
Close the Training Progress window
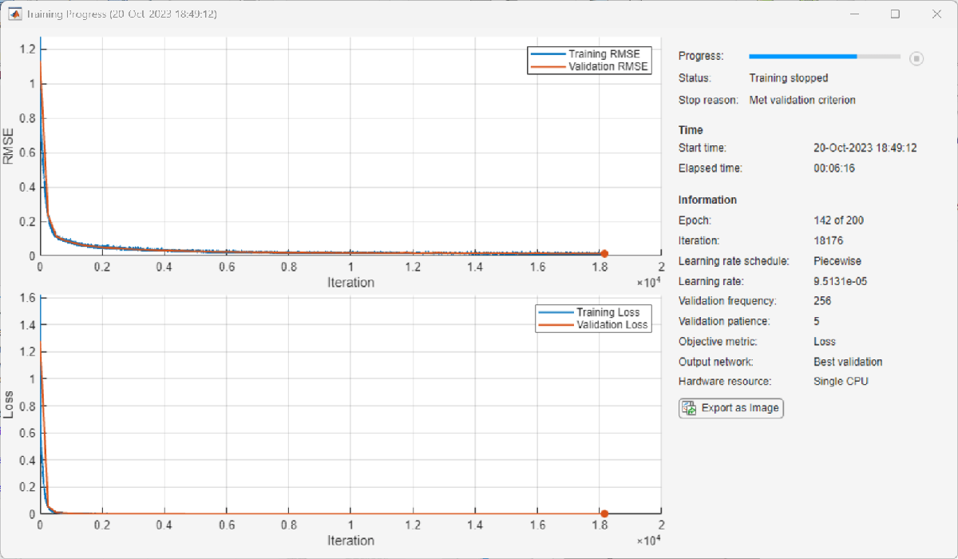tap(936, 14)
